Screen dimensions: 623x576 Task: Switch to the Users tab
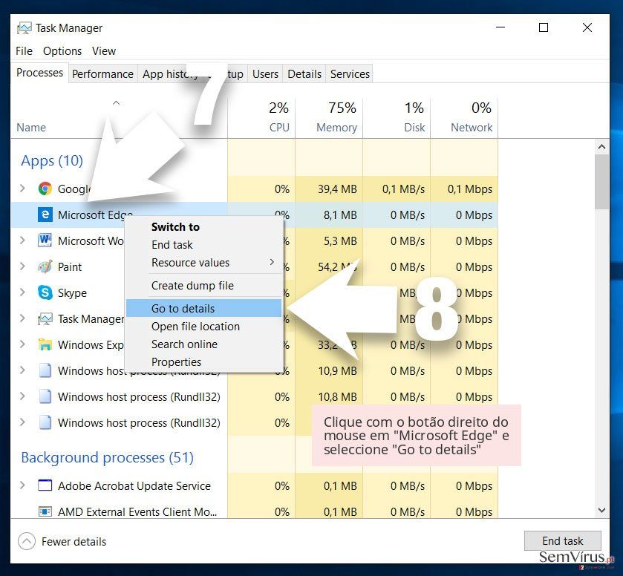point(265,74)
